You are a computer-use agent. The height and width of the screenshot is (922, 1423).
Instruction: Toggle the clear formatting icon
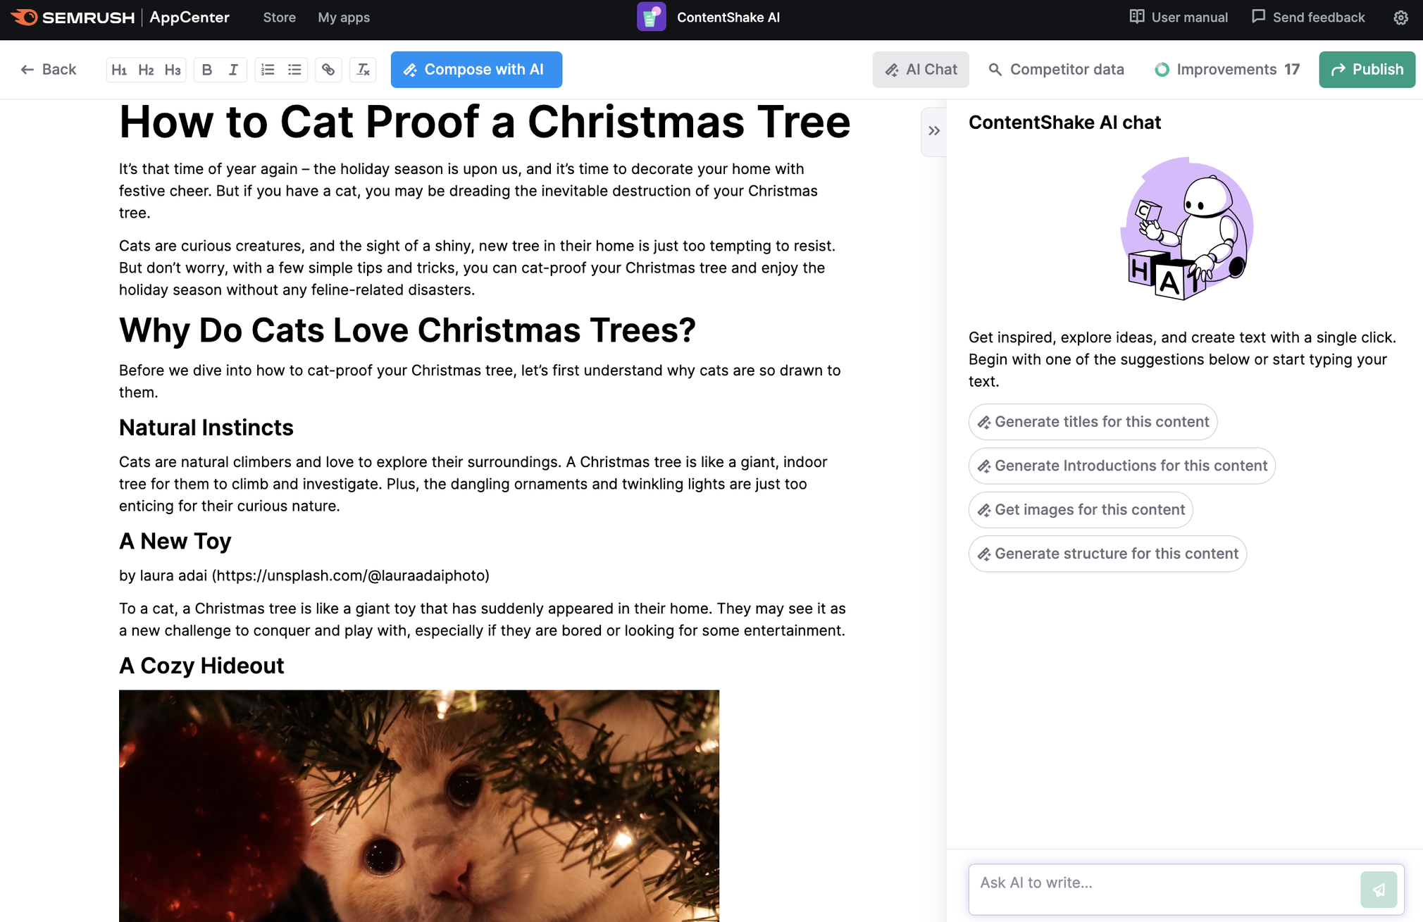pos(363,68)
